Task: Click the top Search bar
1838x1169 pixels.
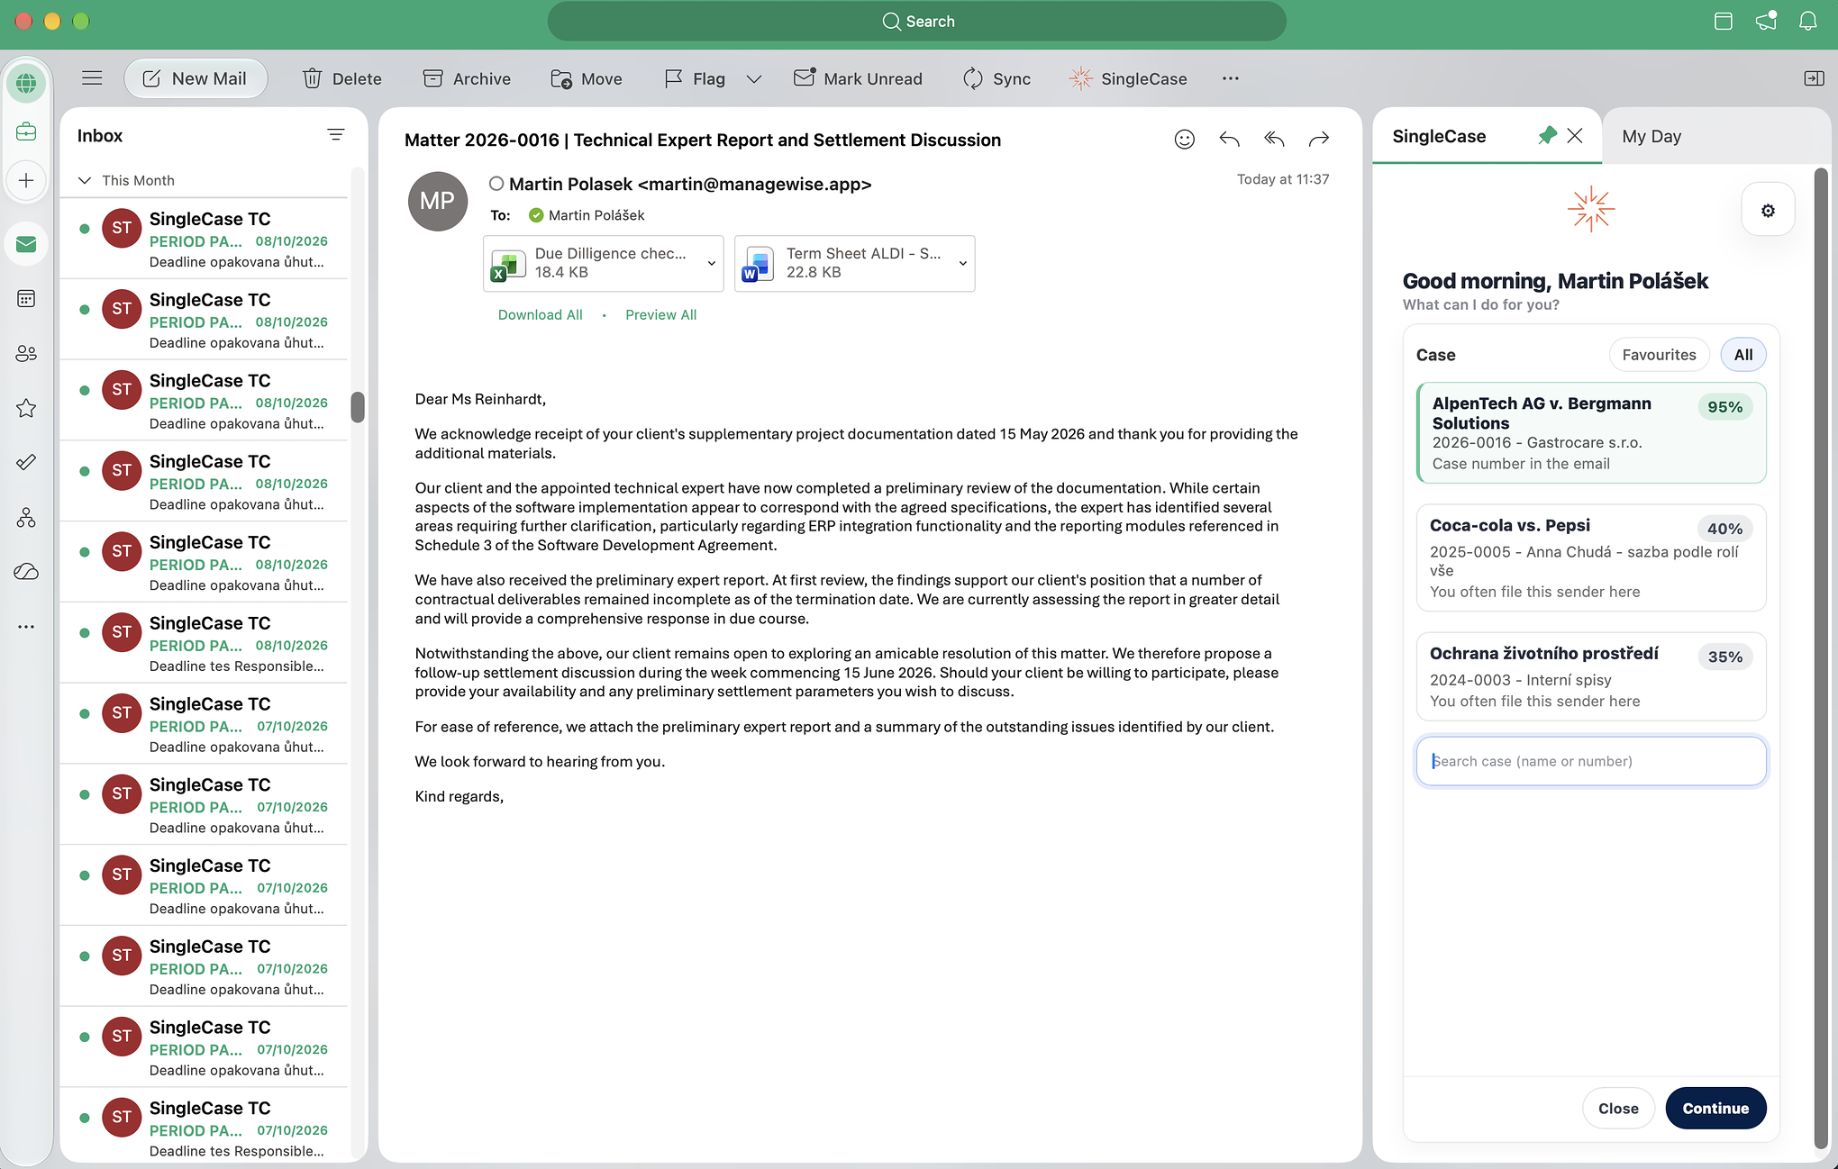Action: click(917, 21)
